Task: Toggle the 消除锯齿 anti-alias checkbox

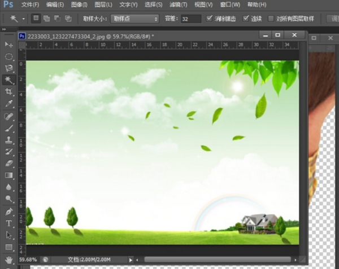Action: coord(210,19)
